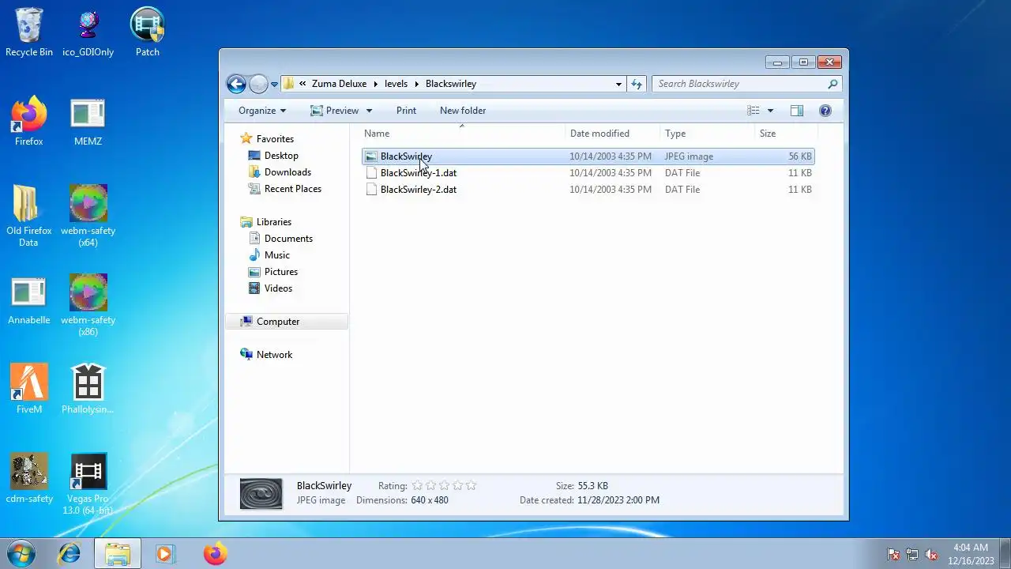Sort by Date modified column header
The height and width of the screenshot is (569, 1011).
coord(613,134)
